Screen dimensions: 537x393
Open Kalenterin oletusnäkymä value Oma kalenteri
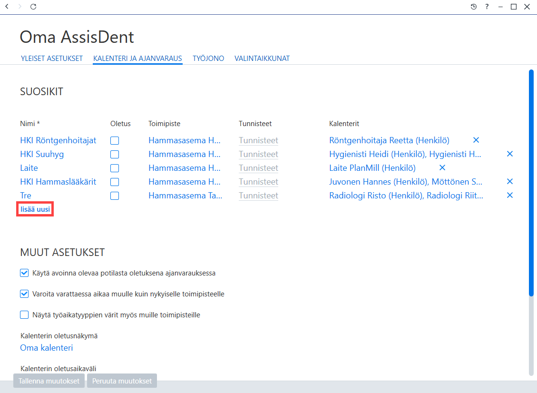[47, 347]
